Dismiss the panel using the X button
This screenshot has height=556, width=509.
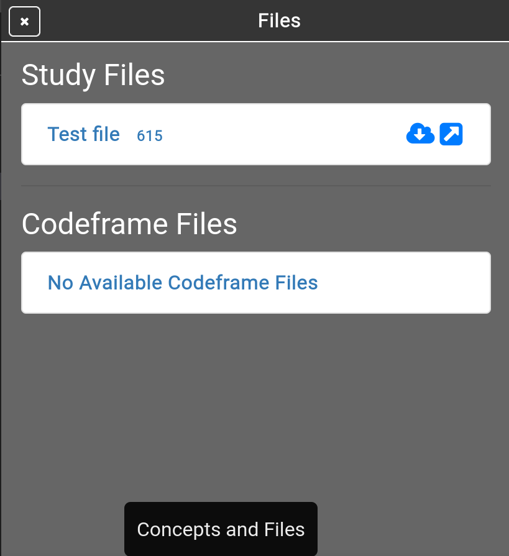pyautogui.click(x=25, y=22)
